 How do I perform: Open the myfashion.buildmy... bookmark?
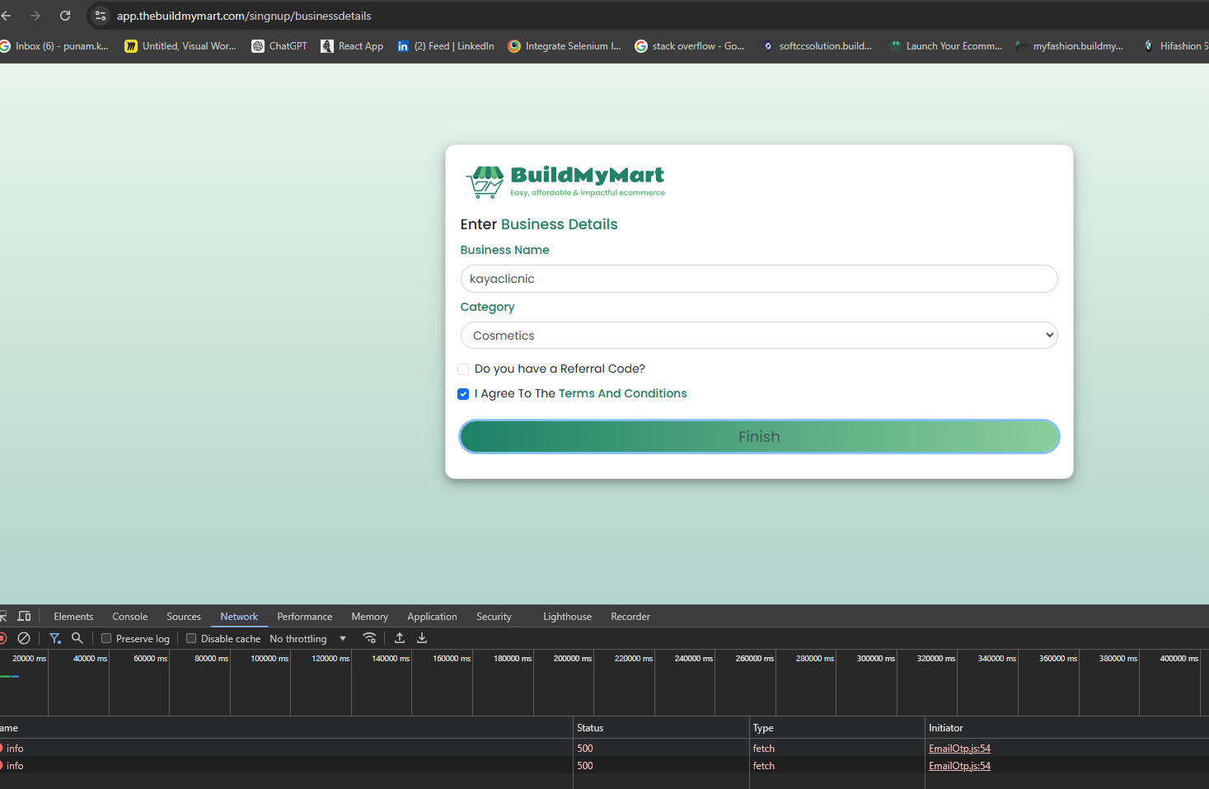1070,46
